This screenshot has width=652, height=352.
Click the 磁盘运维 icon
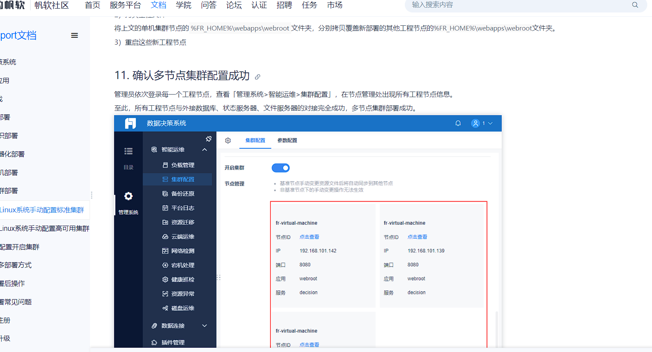coord(165,308)
